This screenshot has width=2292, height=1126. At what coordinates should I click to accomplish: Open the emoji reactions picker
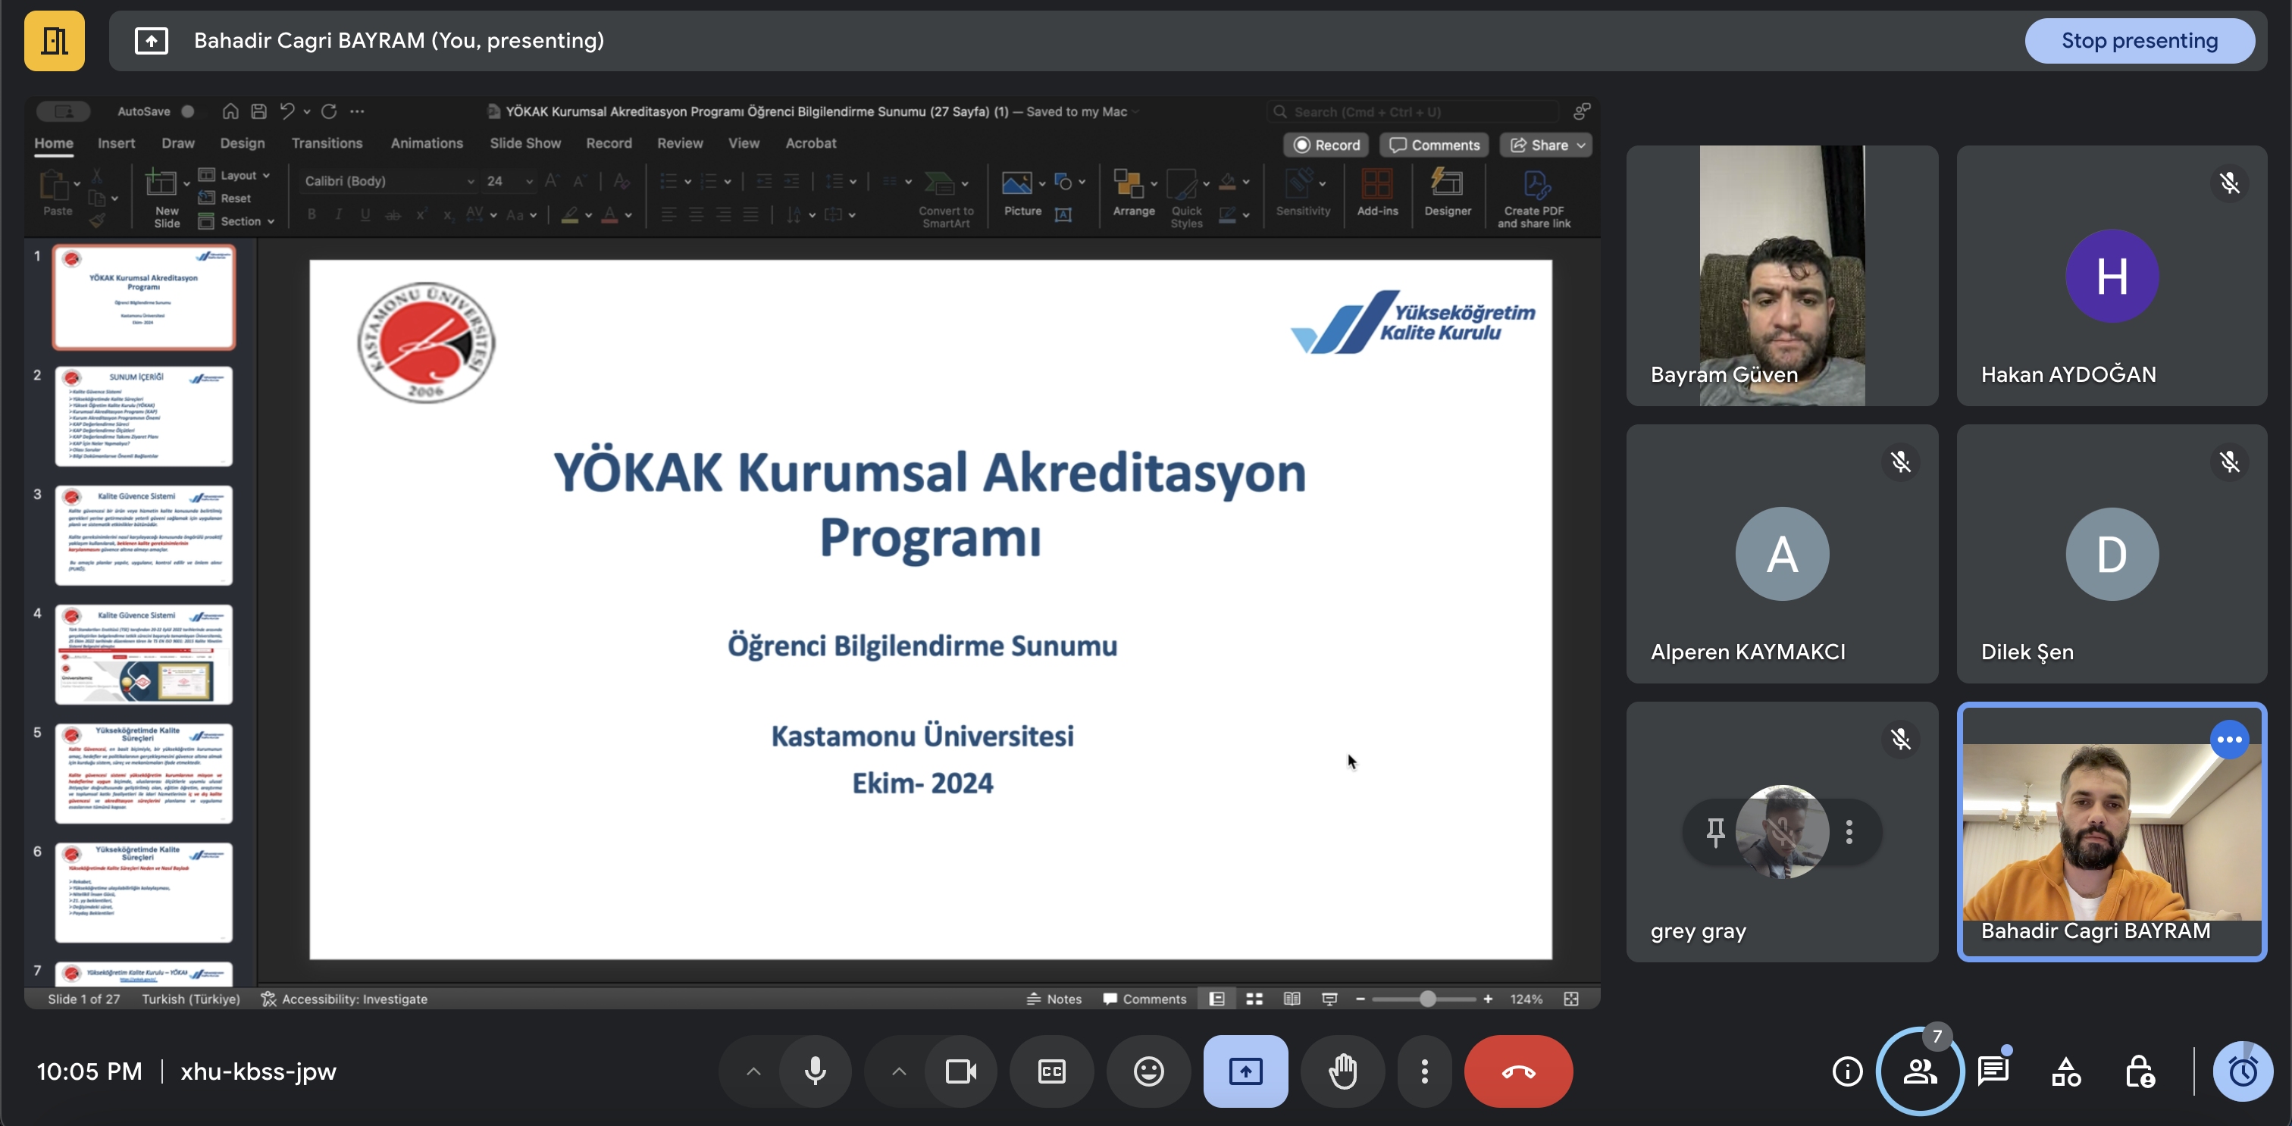(x=1149, y=1071)
